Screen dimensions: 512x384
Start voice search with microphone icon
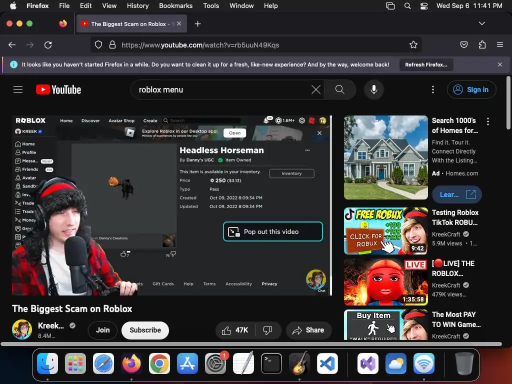click(x=374, y=89)
